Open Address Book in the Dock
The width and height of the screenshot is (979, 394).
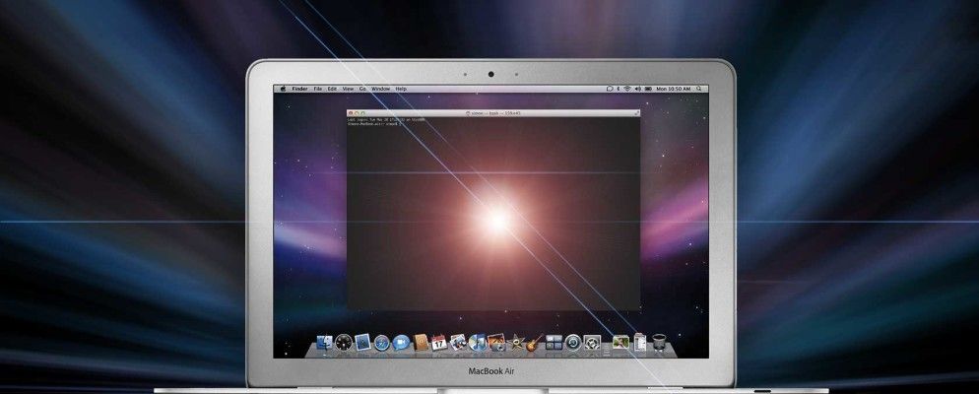421,342
